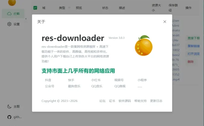Screen dimensions: 204x126
Task: Click 快手 in the supported apps list
Action: (71, 80)
